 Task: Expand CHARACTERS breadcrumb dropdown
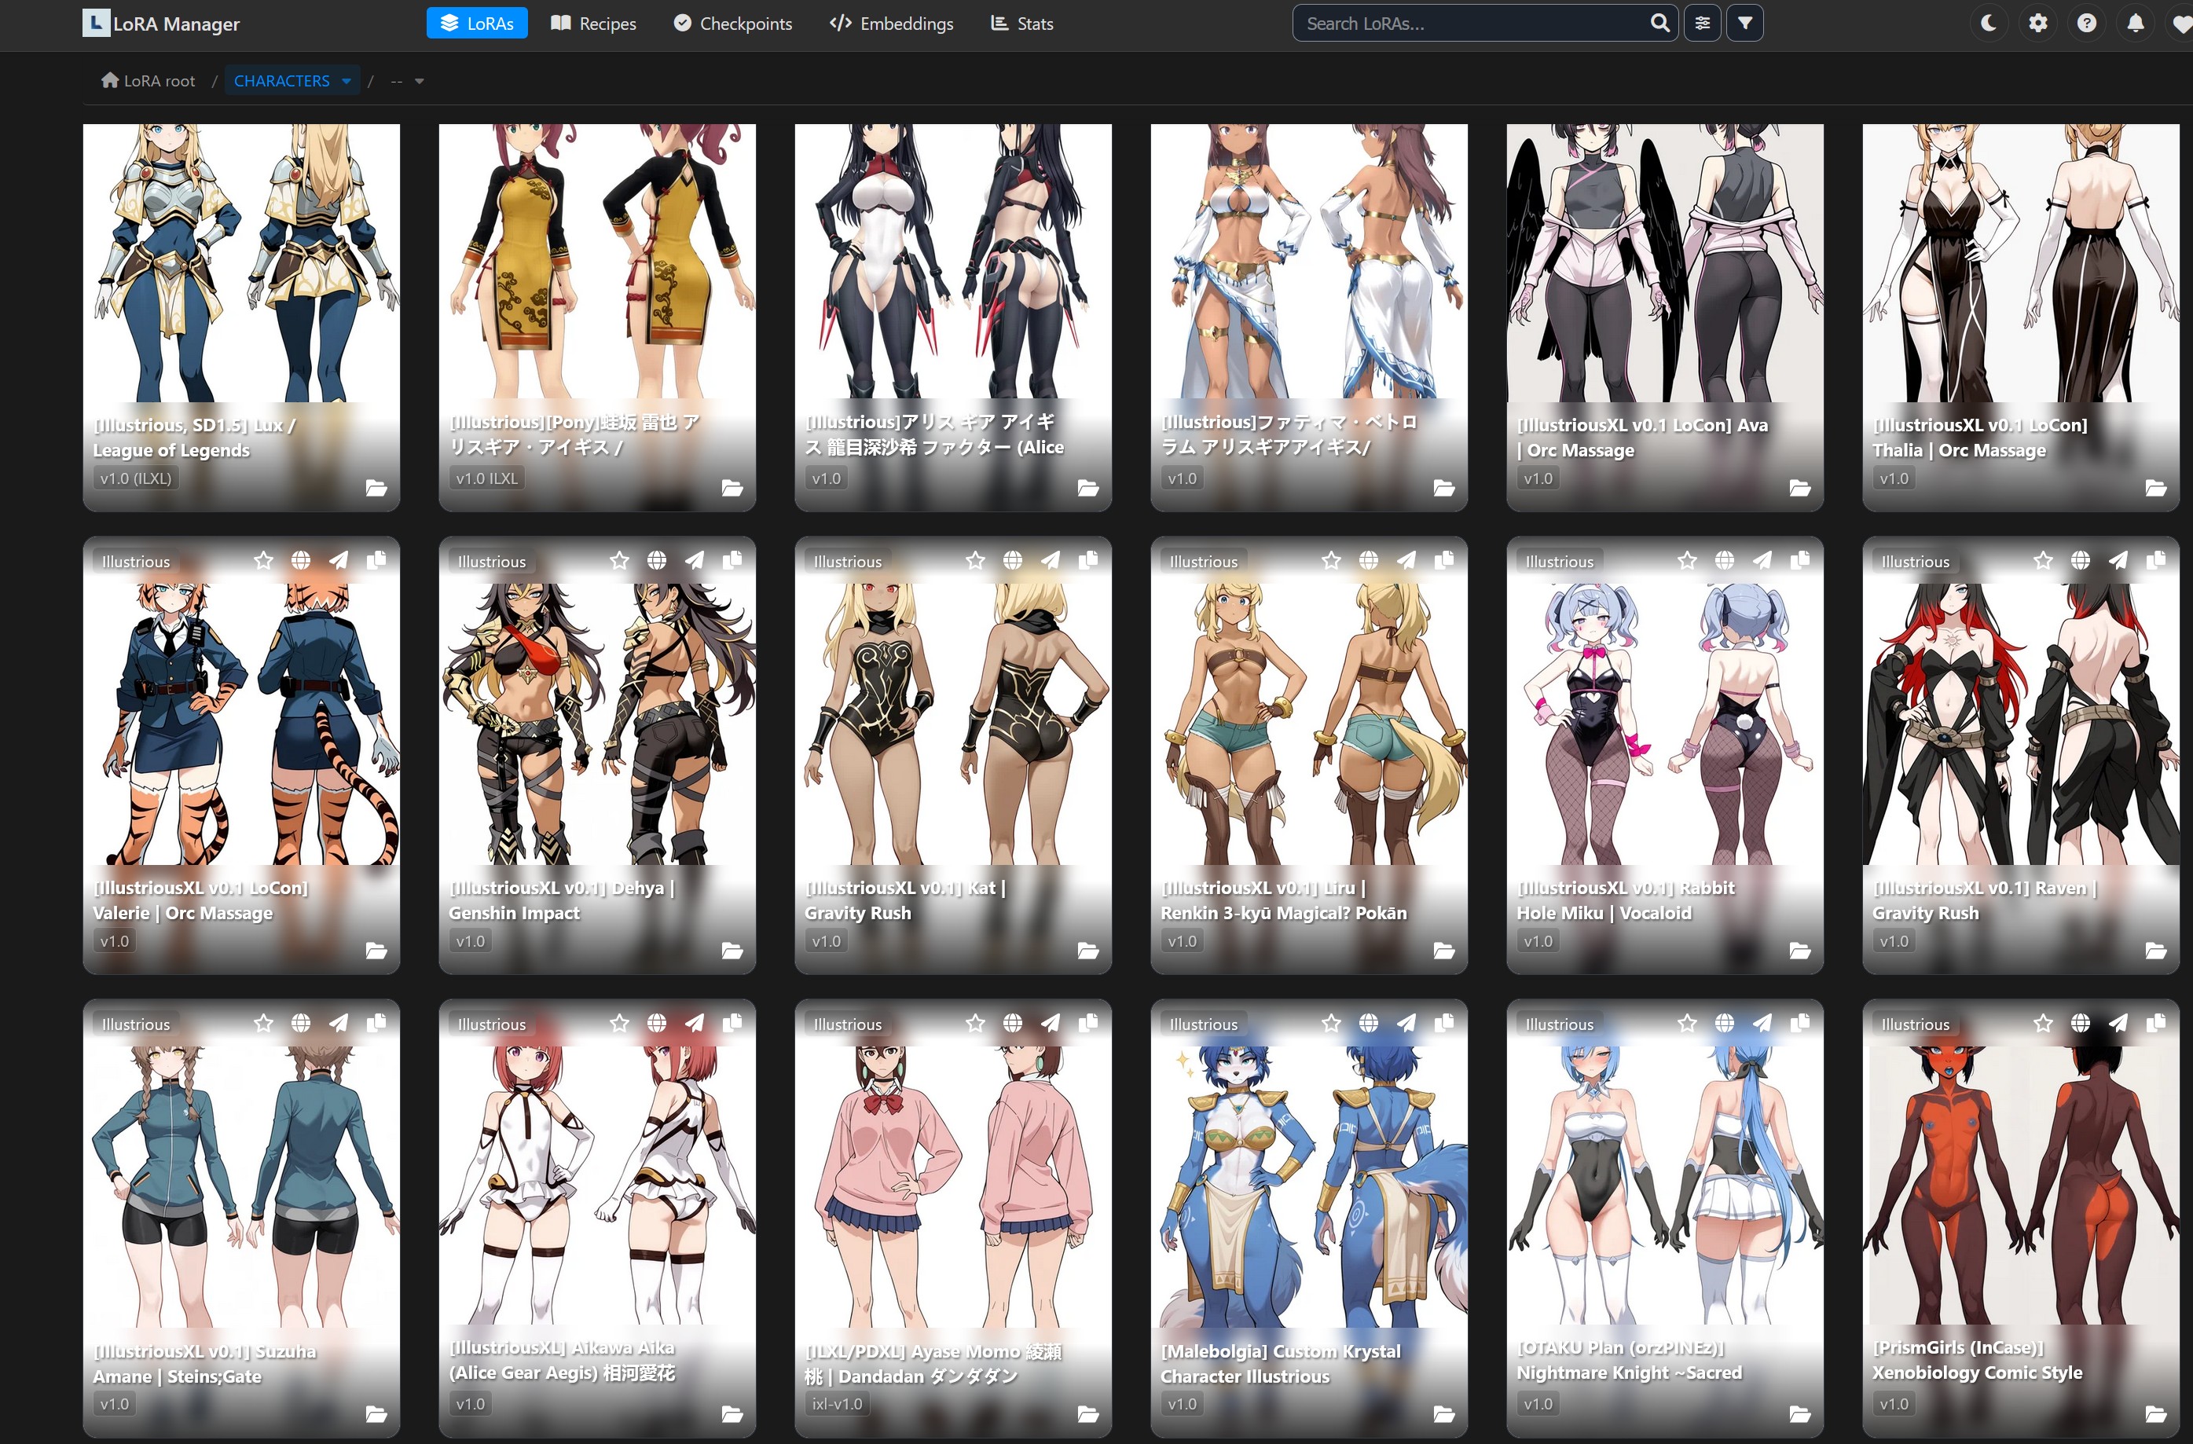click(346, 81)
